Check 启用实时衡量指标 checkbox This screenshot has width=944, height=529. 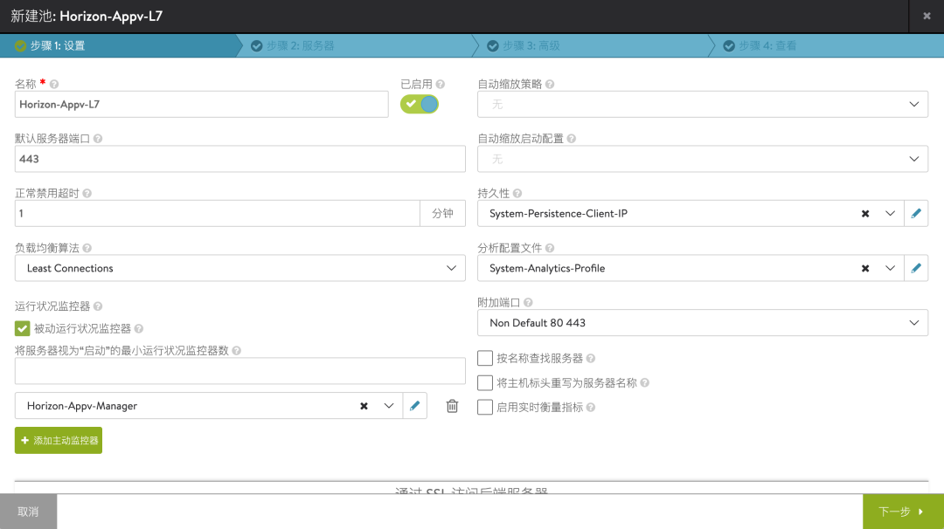click(x=484, y=407)
